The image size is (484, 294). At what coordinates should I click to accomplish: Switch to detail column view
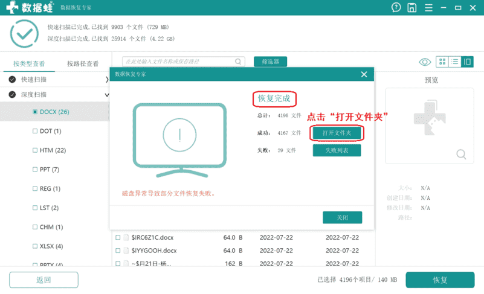tap(467, 62)
